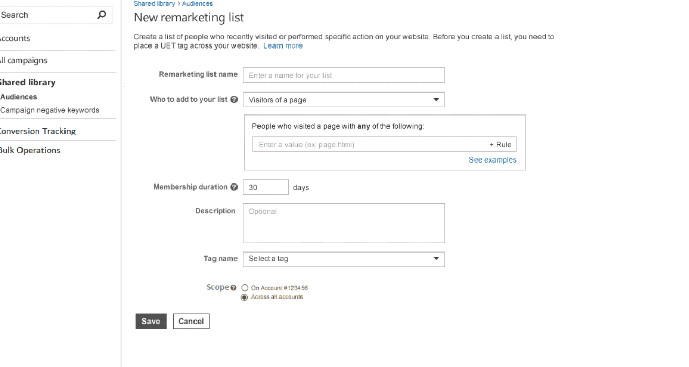Image resolution: width=689 pixels, height=367 pixels.
Task: Open the Visitors of a page dropdown
Action: [343, 100]
